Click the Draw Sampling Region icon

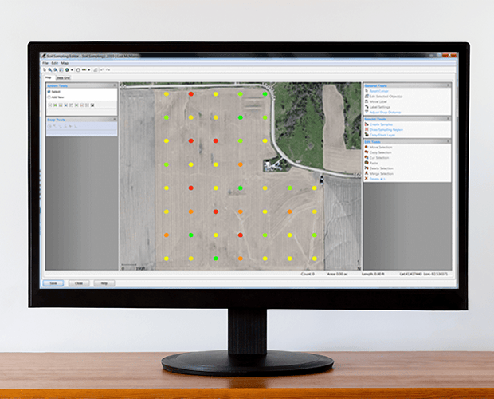coord(367,130)
